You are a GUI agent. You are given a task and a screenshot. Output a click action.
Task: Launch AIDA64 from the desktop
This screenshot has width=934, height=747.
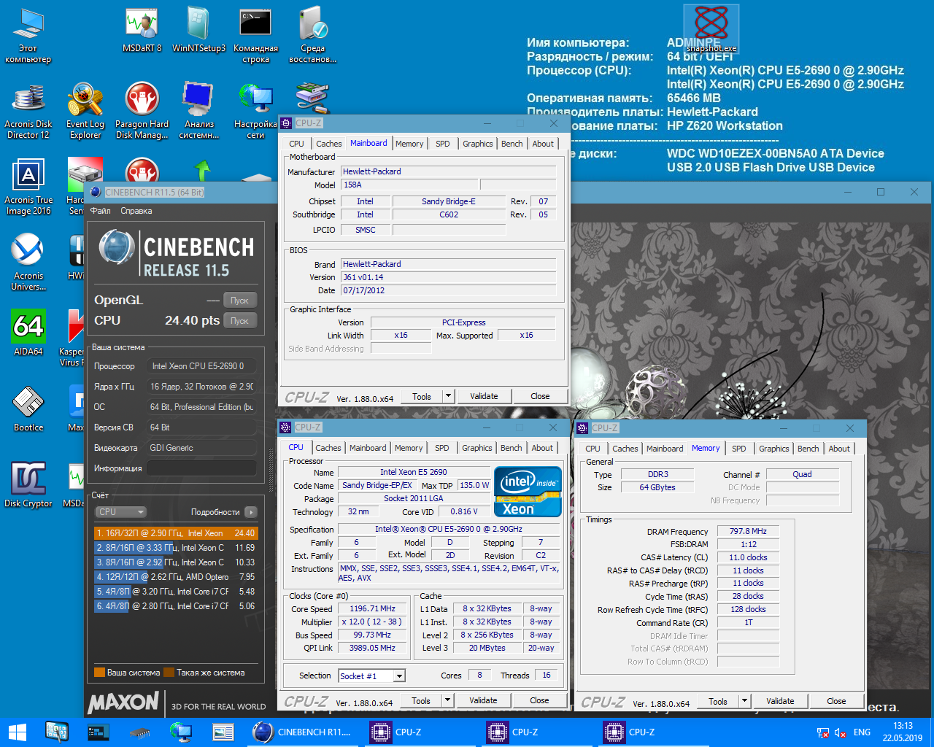pos(28,333)
